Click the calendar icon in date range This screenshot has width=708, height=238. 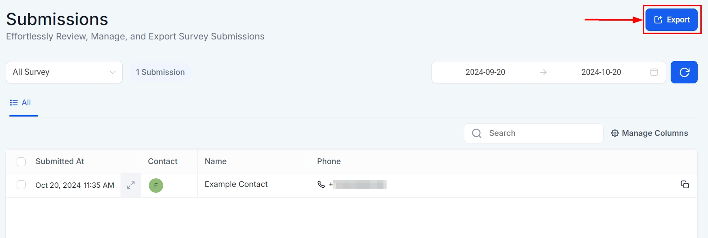coord(654,72)
